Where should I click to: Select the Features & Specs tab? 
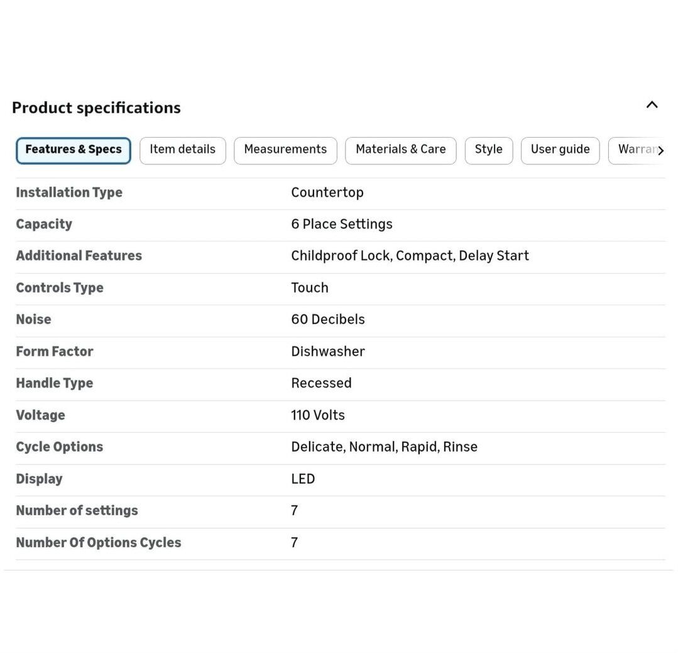(x=74, y=150)
